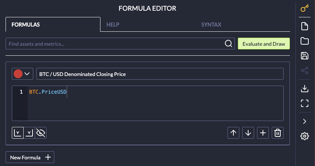Screen dimensions: 315x166
Task: Click the Find assets and metrics search field
Action: tap(114, 44)
